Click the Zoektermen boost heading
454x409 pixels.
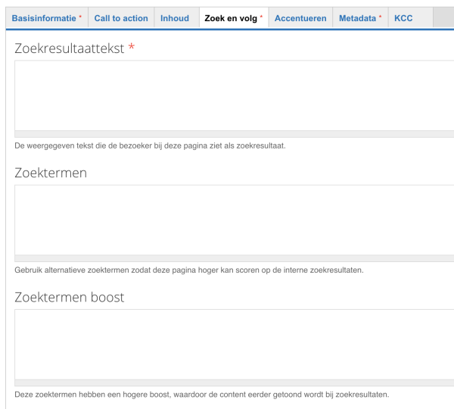point(70,296)
